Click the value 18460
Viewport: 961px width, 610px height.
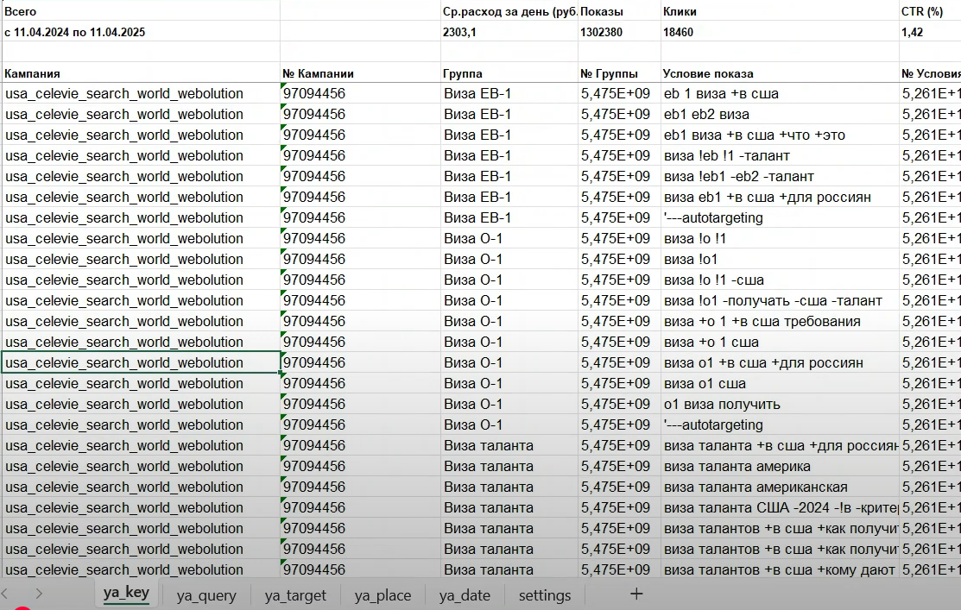(780, 32)
